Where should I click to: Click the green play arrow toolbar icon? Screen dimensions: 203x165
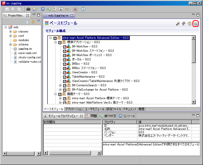point(49,9)
